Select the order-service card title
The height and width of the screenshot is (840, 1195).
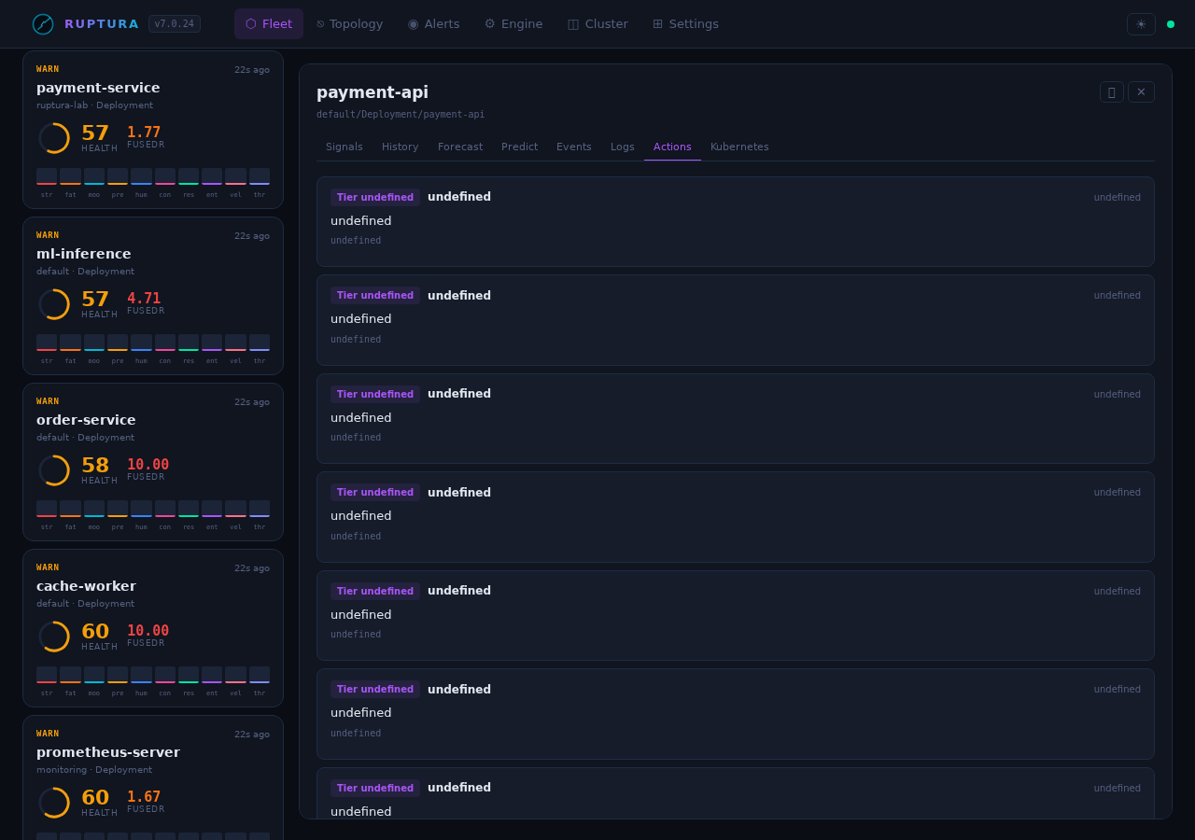tap(86, 420)
